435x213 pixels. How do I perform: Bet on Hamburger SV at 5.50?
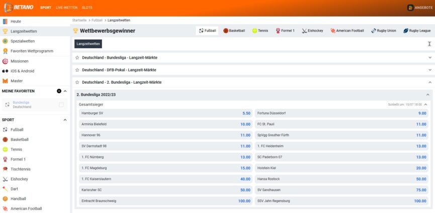(165, 113)
